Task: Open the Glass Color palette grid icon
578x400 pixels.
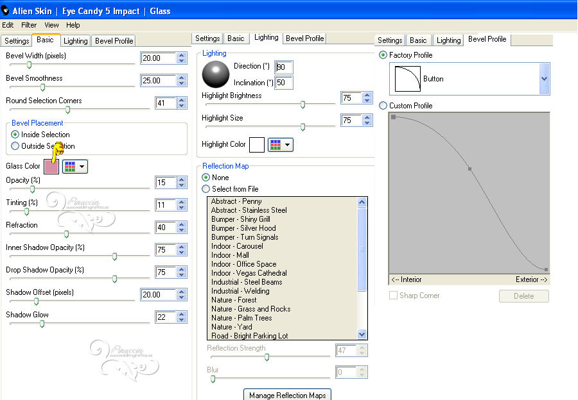Action: click(69, 167)
